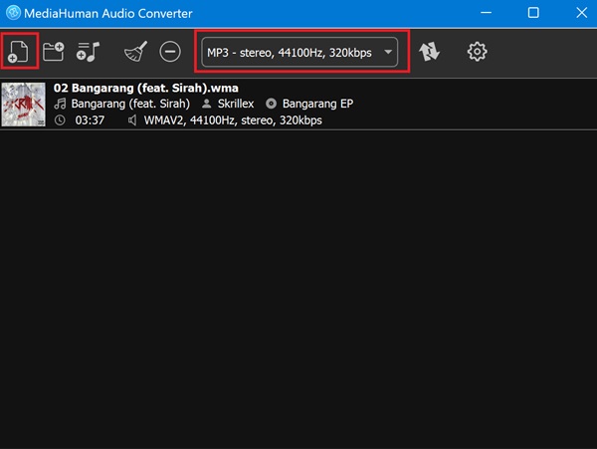This screenshot has width=597, height=449.
Task: Clear the list with the broom icon
Action: click(x=135, y=52)
